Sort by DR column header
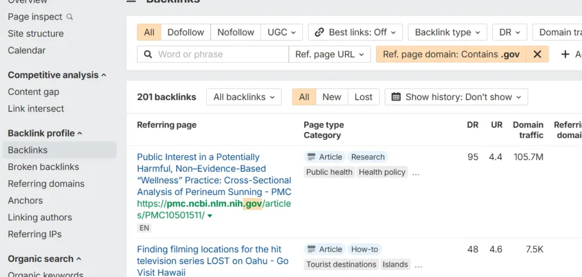582x277 pixels. point(472,125)
